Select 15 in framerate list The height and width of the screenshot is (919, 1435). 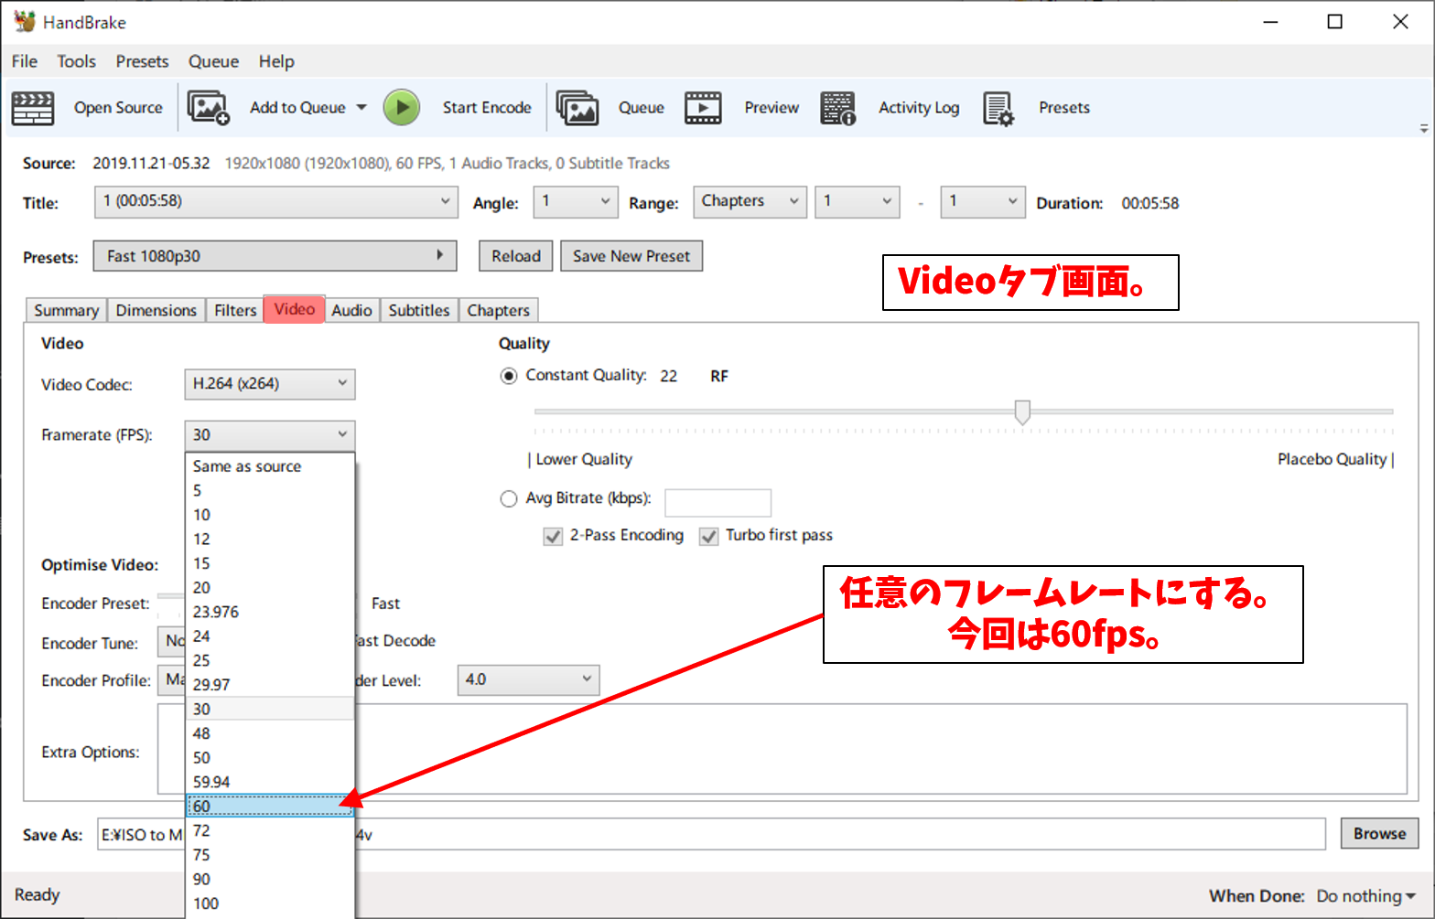pos(270,563)
